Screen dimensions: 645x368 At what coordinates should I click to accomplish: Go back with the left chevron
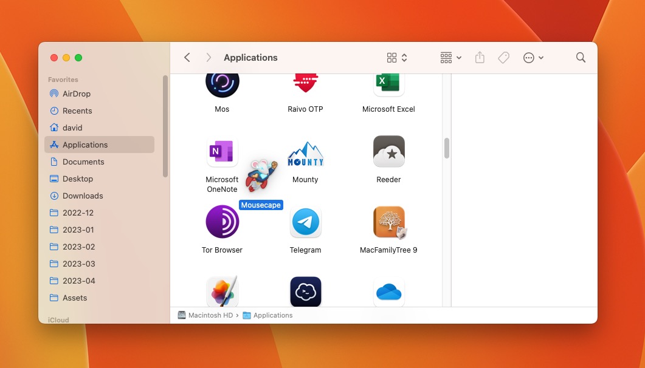[187, 58]
